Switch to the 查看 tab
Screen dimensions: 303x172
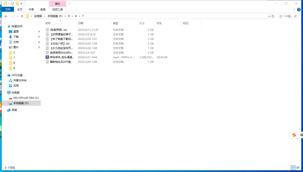43,9
